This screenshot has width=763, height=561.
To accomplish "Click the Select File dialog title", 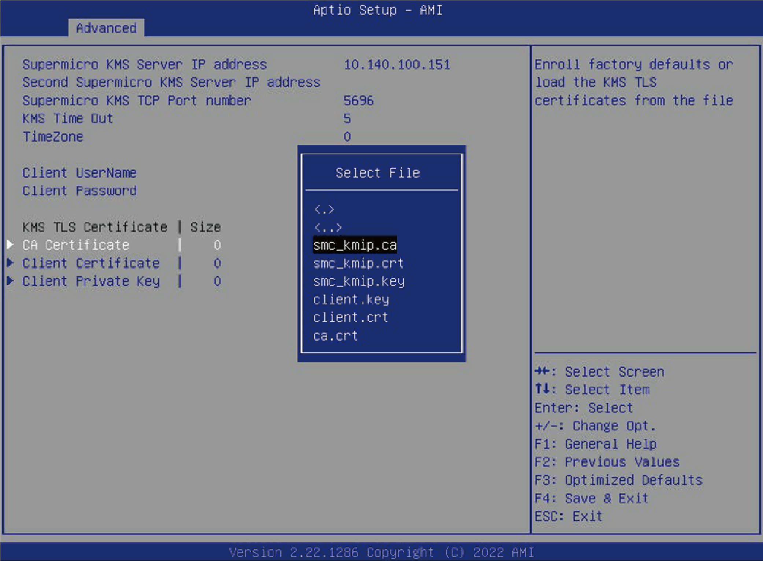I will (377, 173).
